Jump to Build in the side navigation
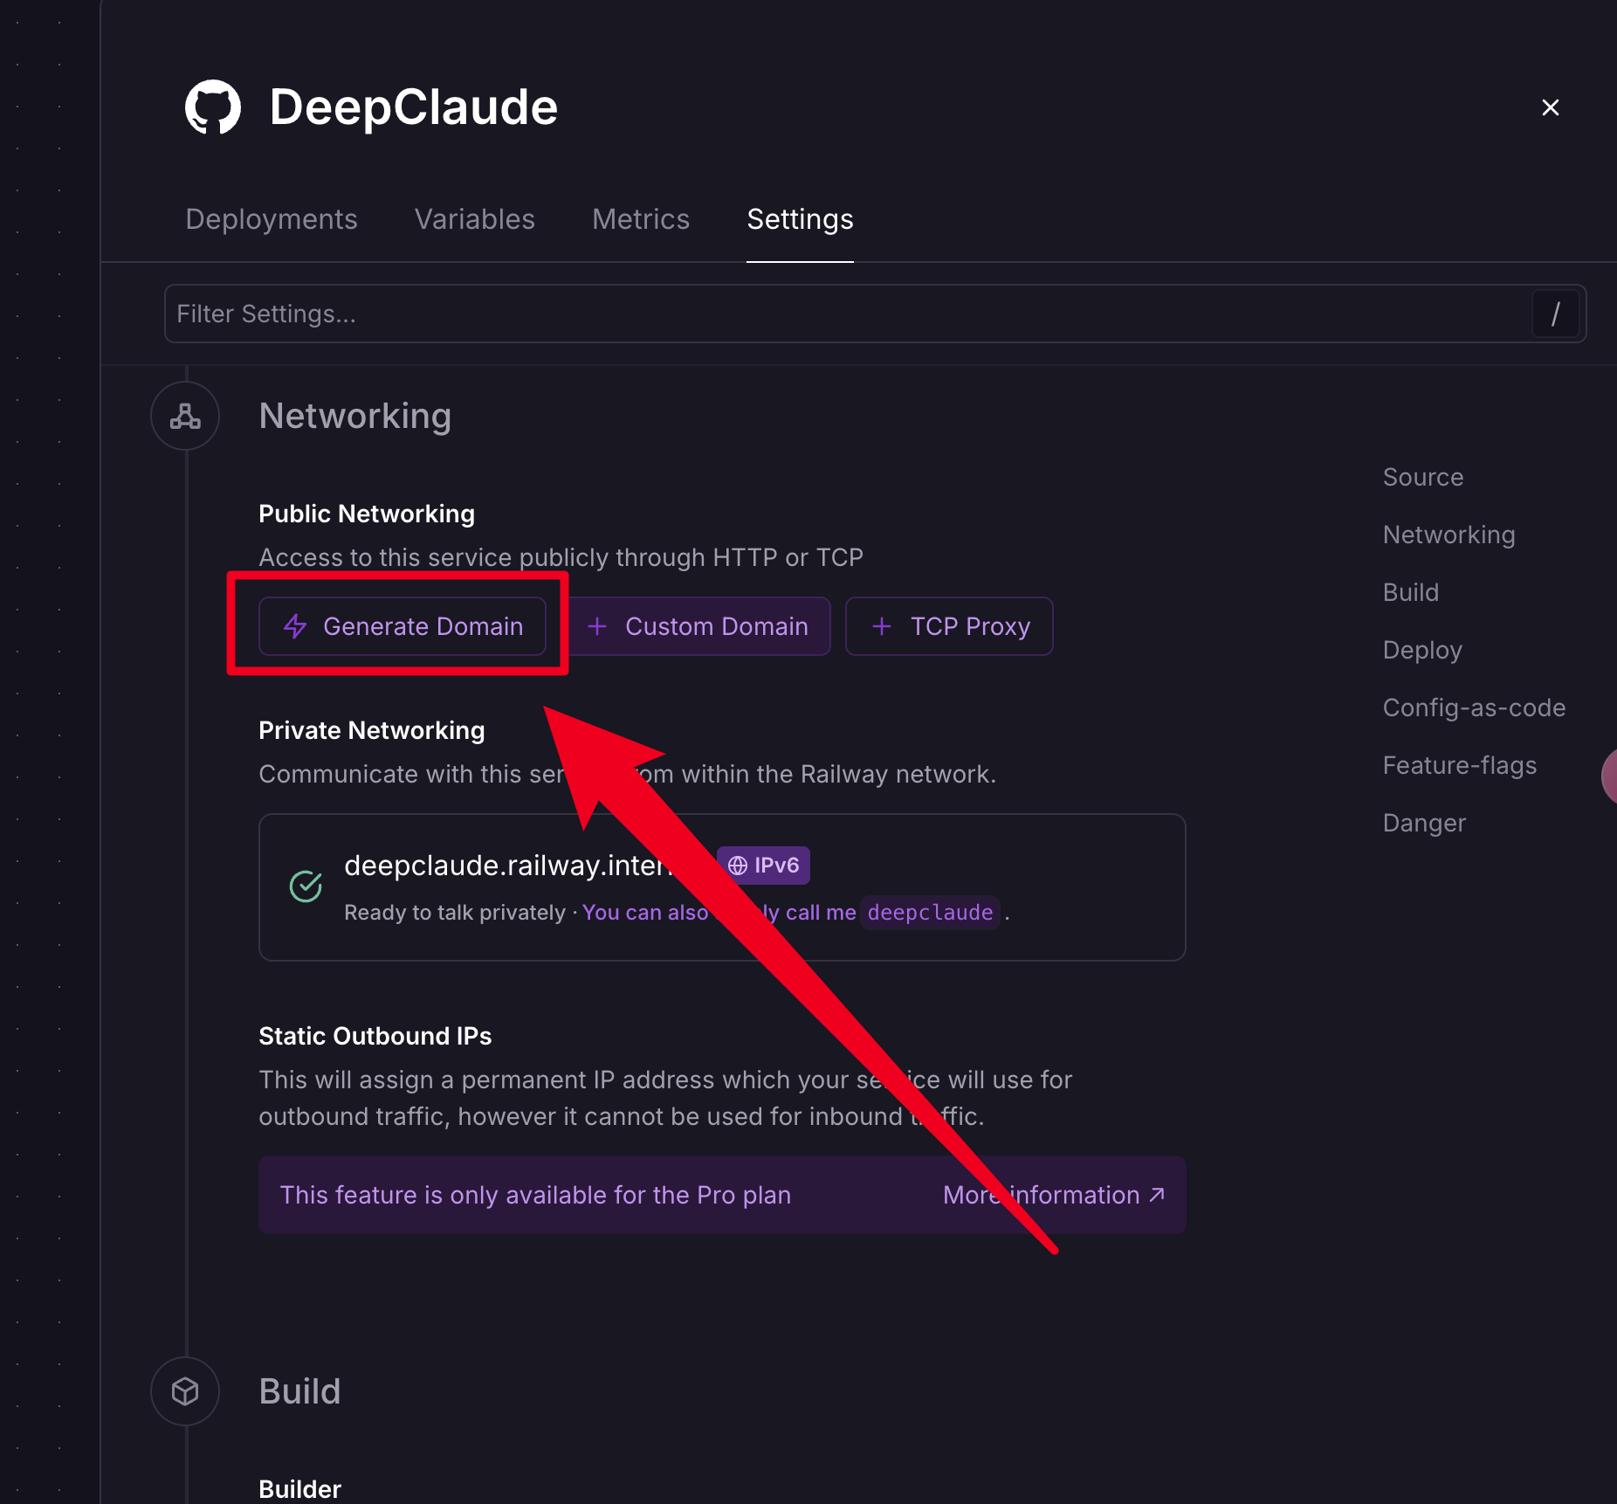This screenshot has height=1504, width=1617. [x=1411, y=592]
